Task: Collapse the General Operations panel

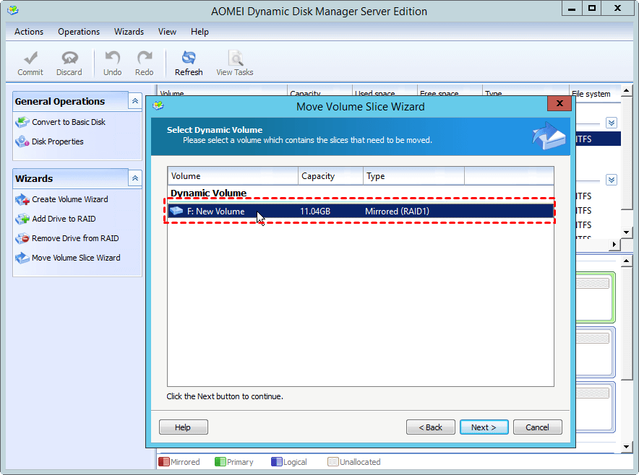Action: [135, 101]
